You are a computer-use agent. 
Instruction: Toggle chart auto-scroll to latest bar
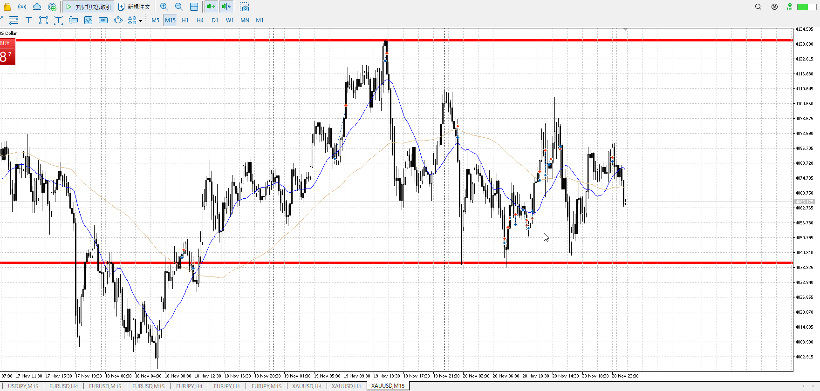point(211,7)
